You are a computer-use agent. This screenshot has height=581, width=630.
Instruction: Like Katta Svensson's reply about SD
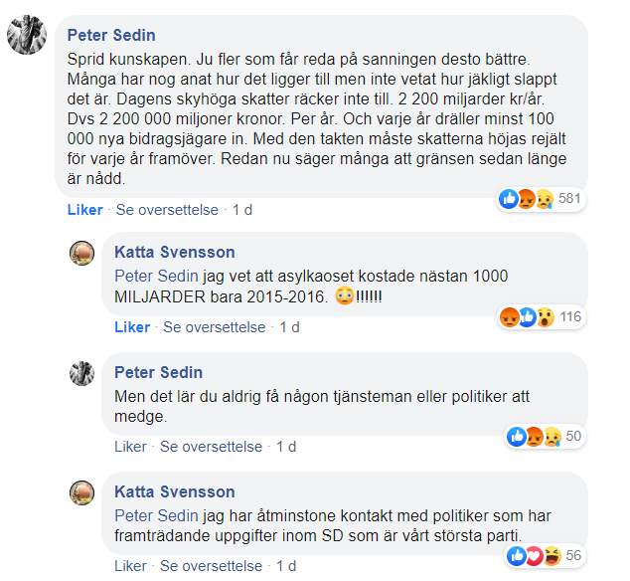point(130,566)
